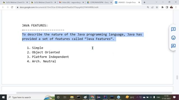The width and height of the screenshot is (179, 100).
Task: Close the first GoTo Webinar tab
Action: [x=27, y=2]
